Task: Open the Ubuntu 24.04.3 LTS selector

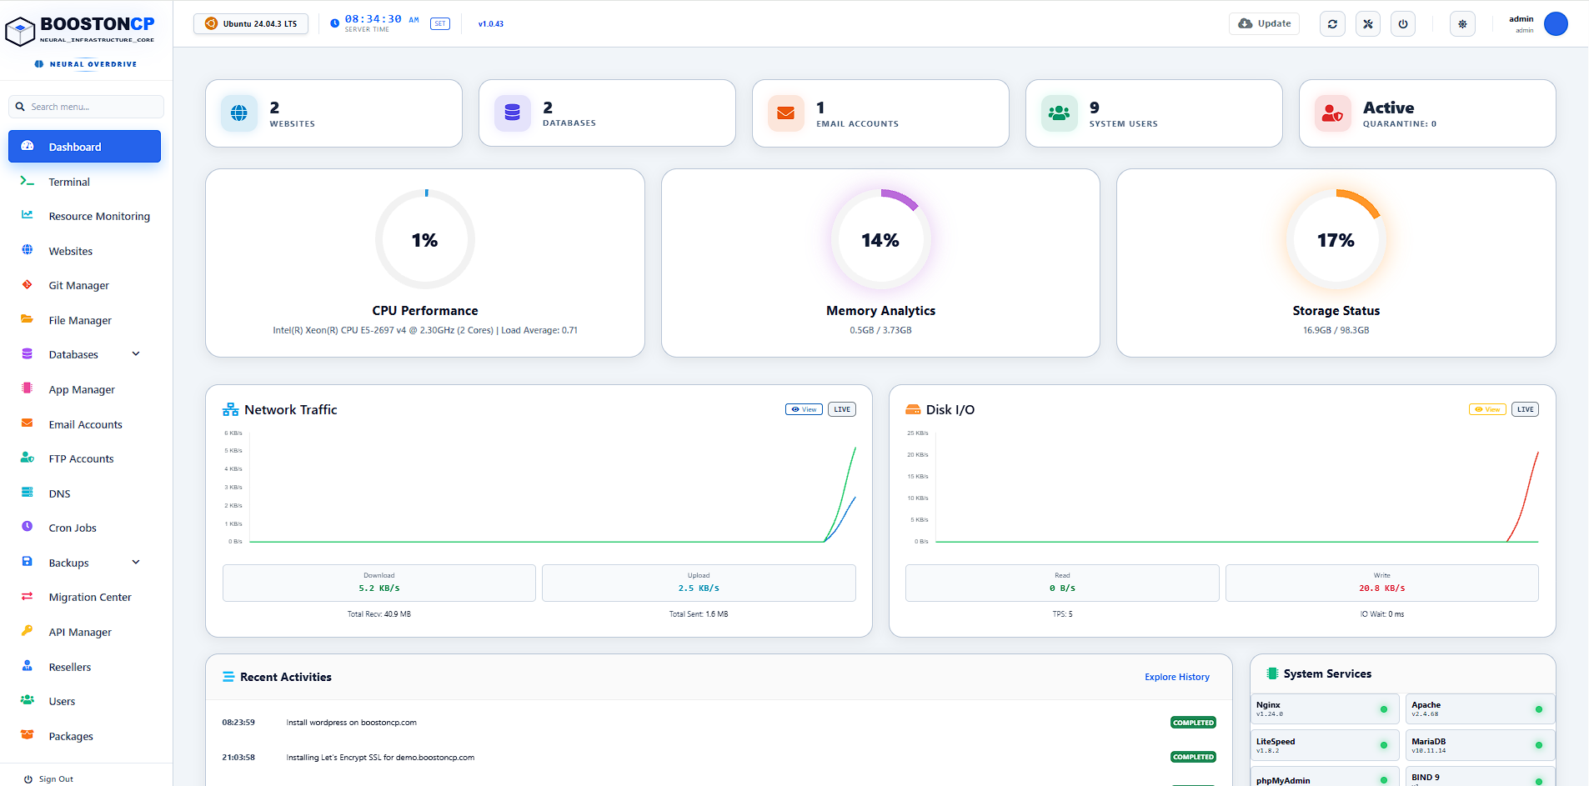Action: (x=251, y=24)
